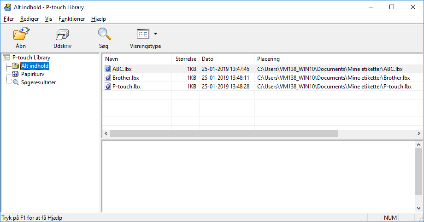Click the path ending in Mine etiketter\ABC.lbx
This screenshot has height=222, width=424.
(x=330, y=69)
